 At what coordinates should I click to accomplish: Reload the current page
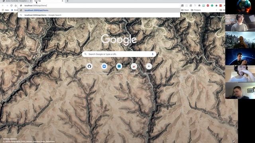click(x=12, y=6)
